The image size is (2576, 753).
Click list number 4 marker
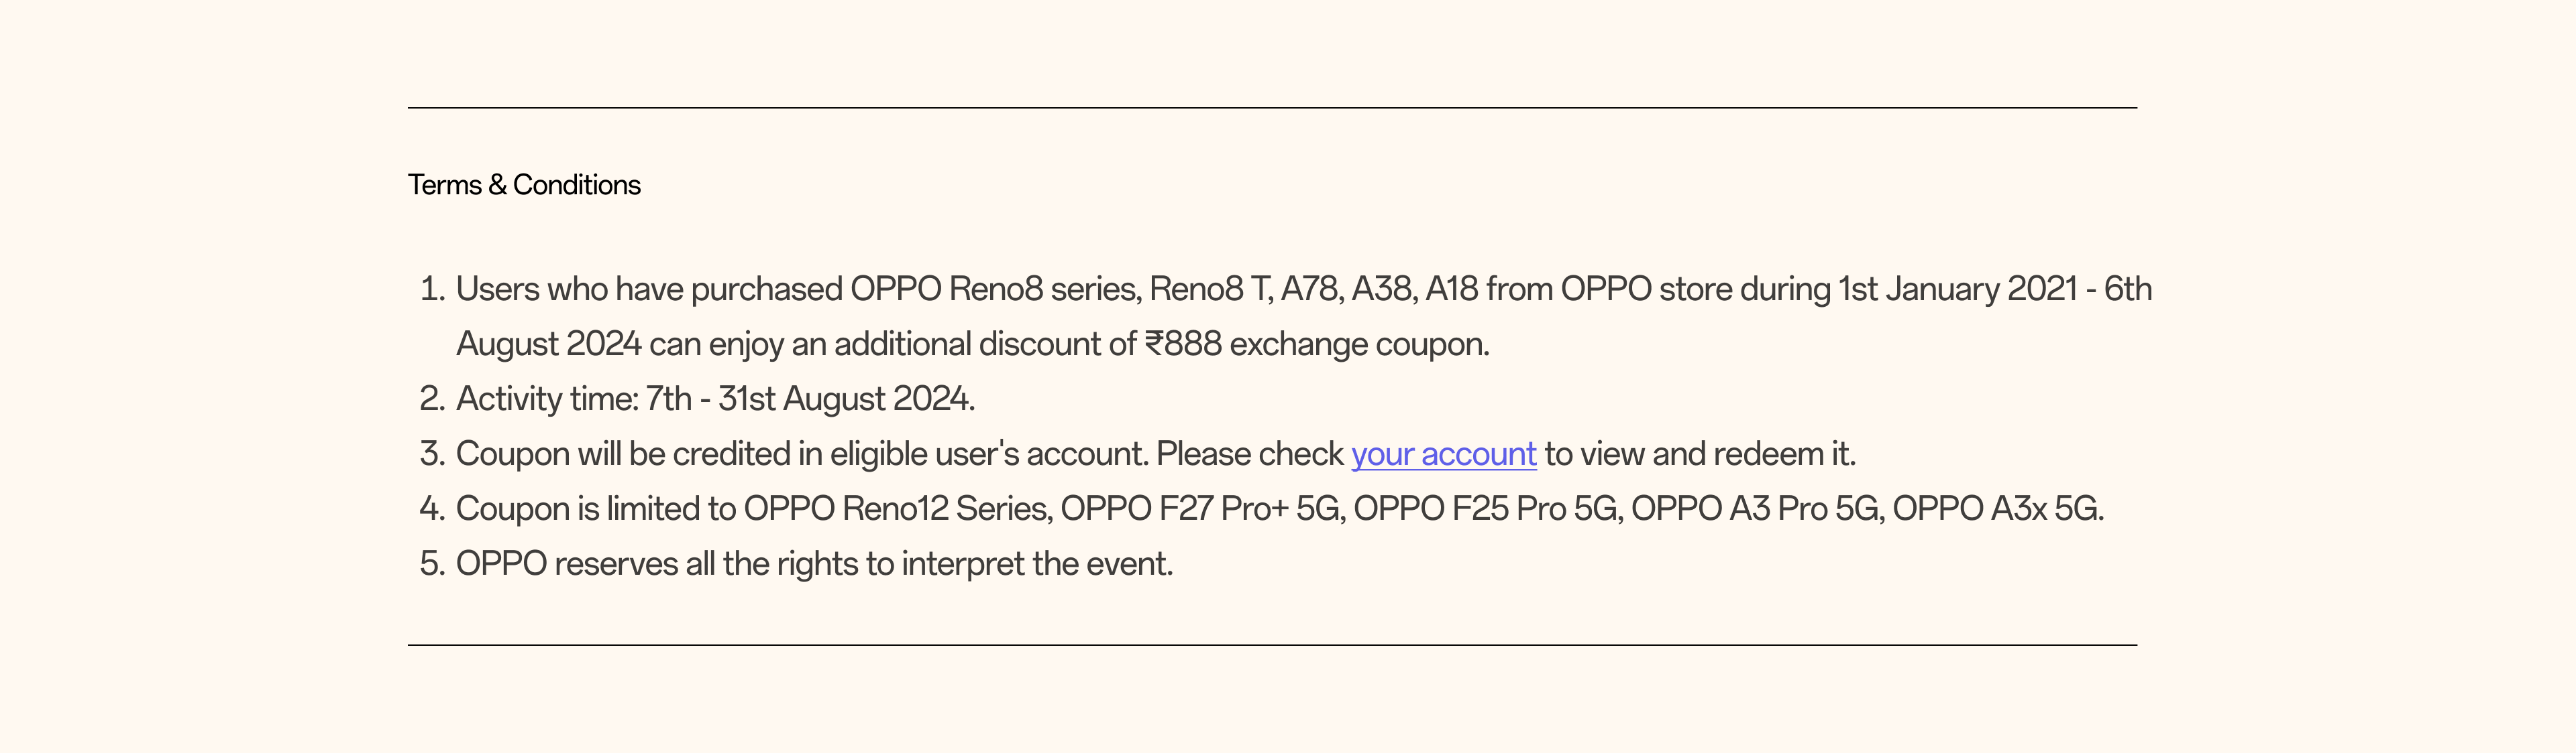coord(432,509)
